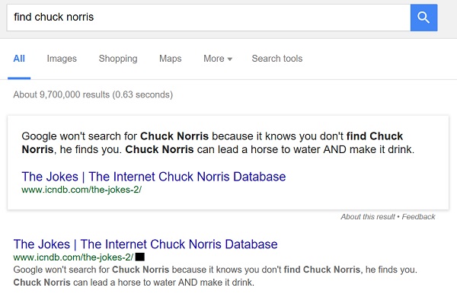The width and height of the screenshot is (457, 297).
Task: Click the search box with "find chuck norris"
Action: (209, 18)
